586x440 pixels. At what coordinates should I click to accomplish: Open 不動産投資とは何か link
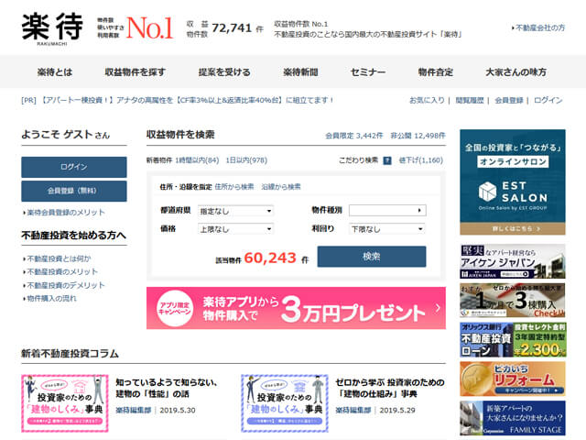click(57, 258)
